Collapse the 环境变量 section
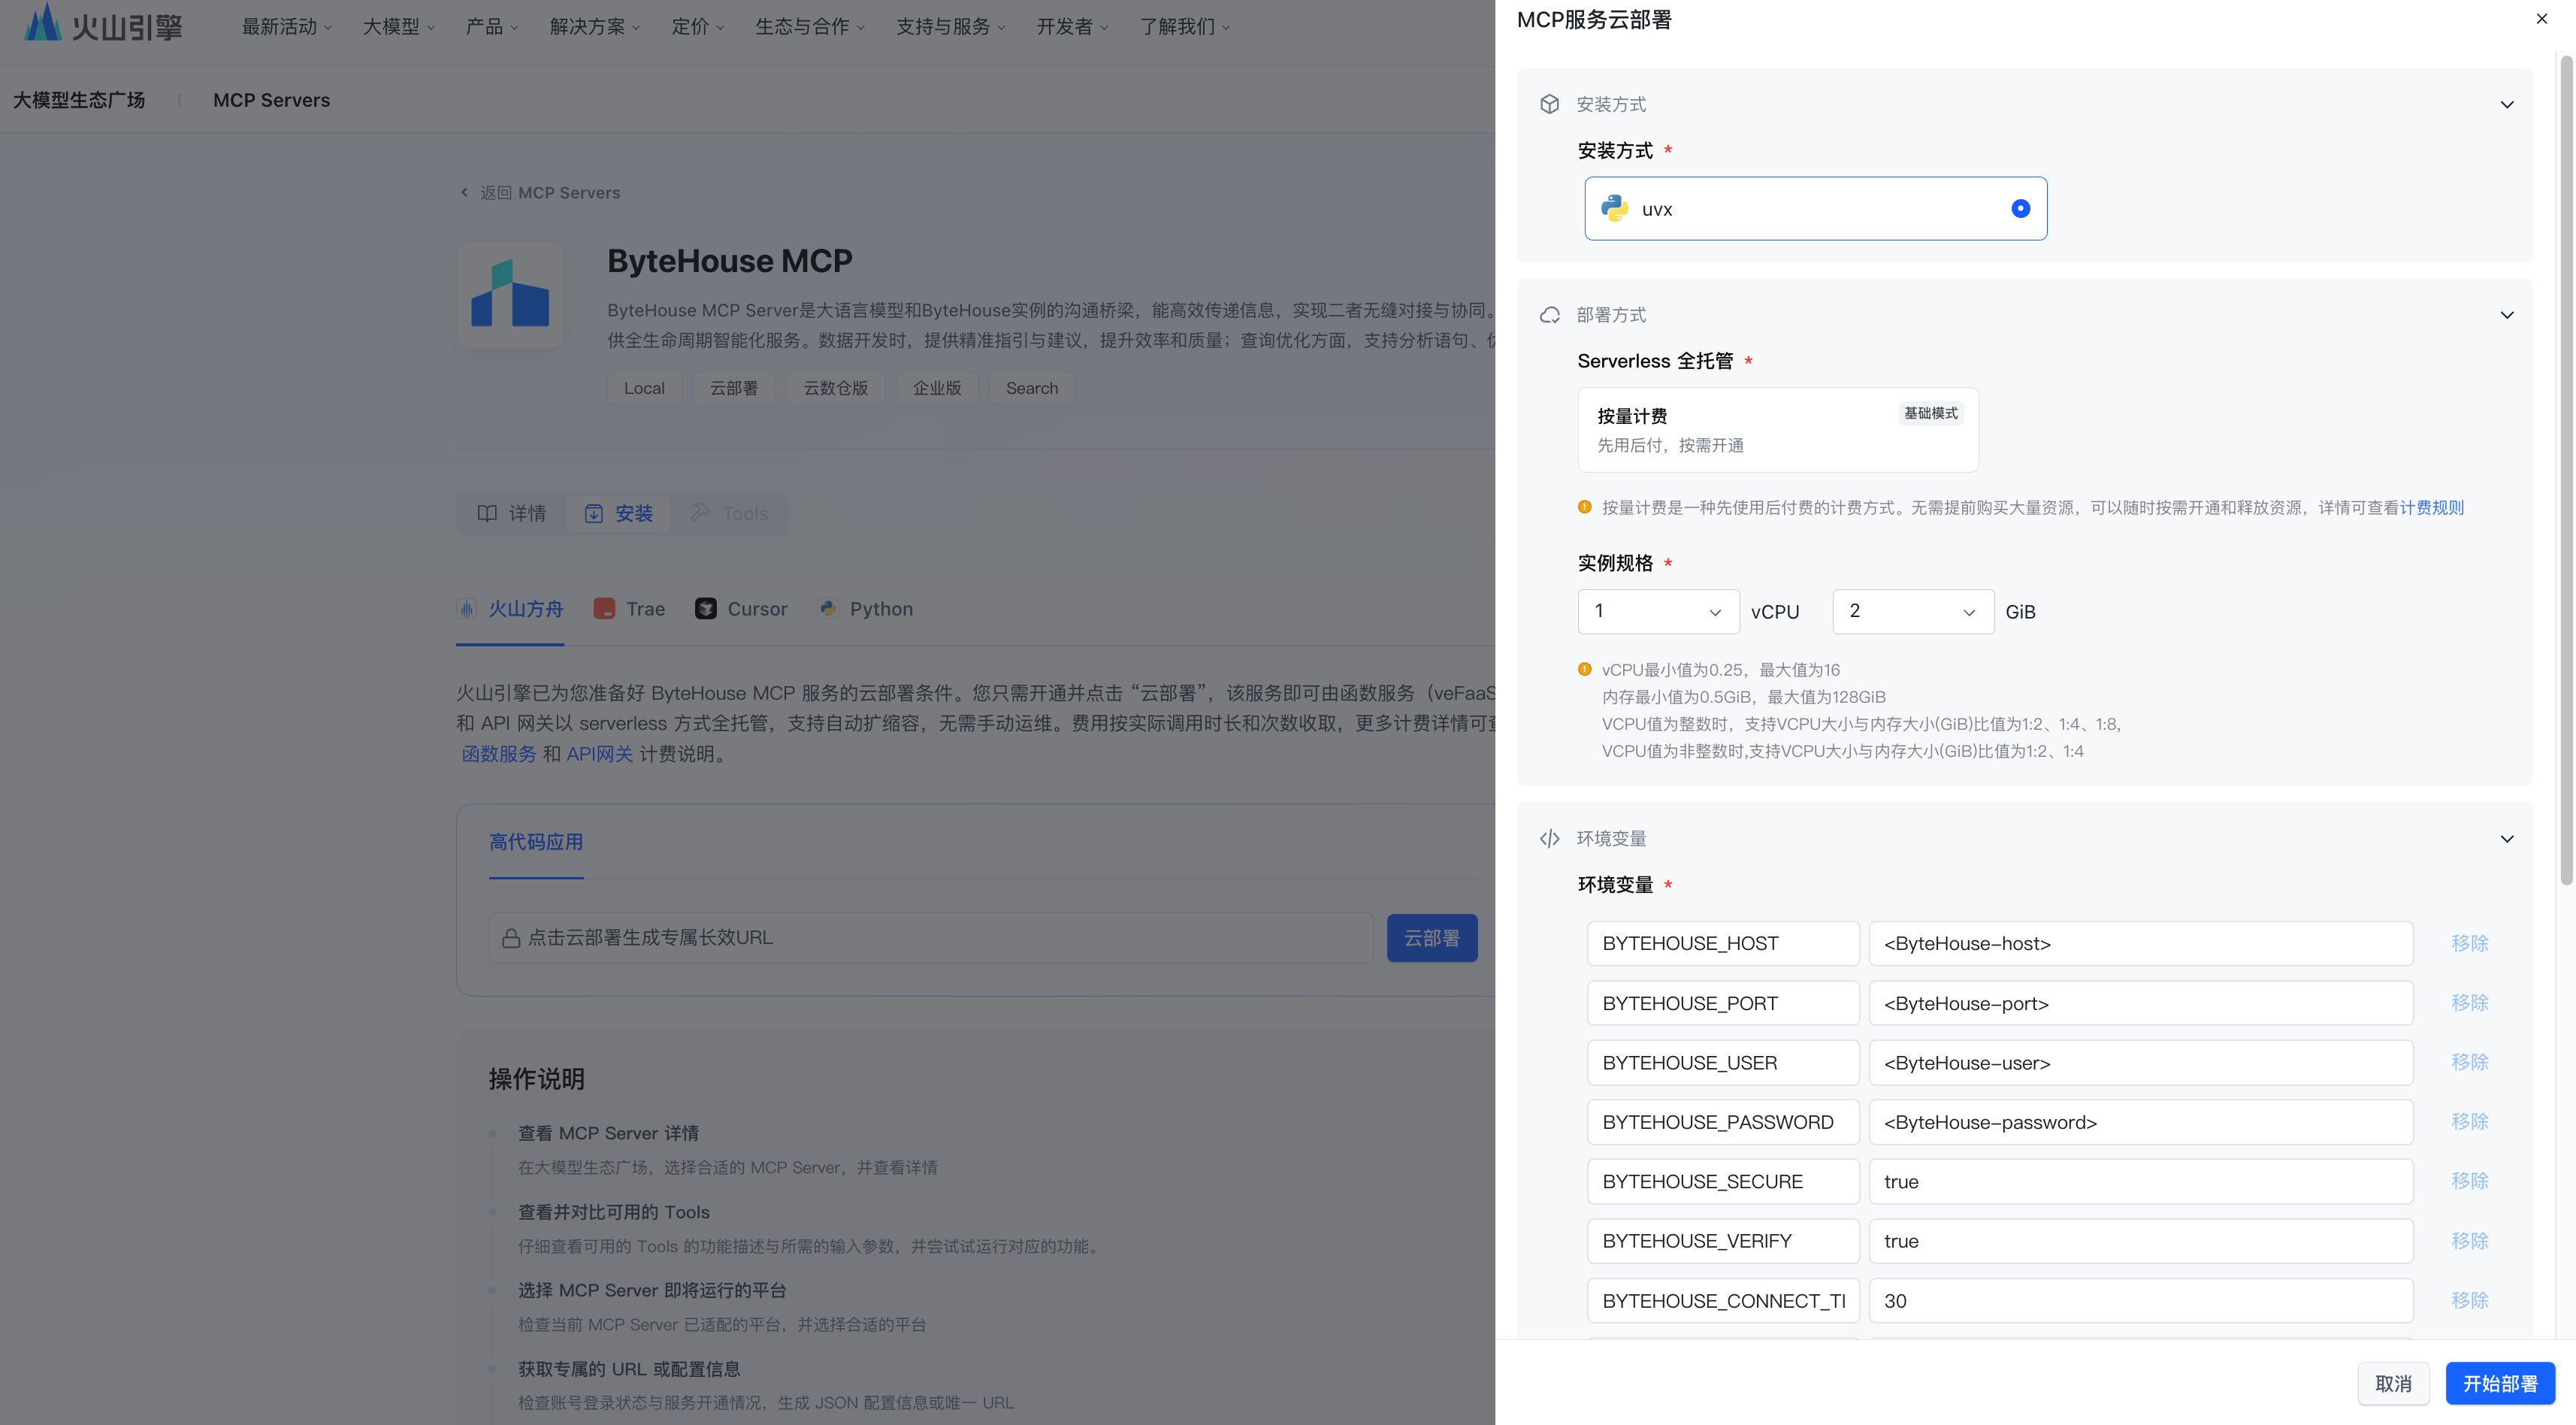 coord(2507,839)
